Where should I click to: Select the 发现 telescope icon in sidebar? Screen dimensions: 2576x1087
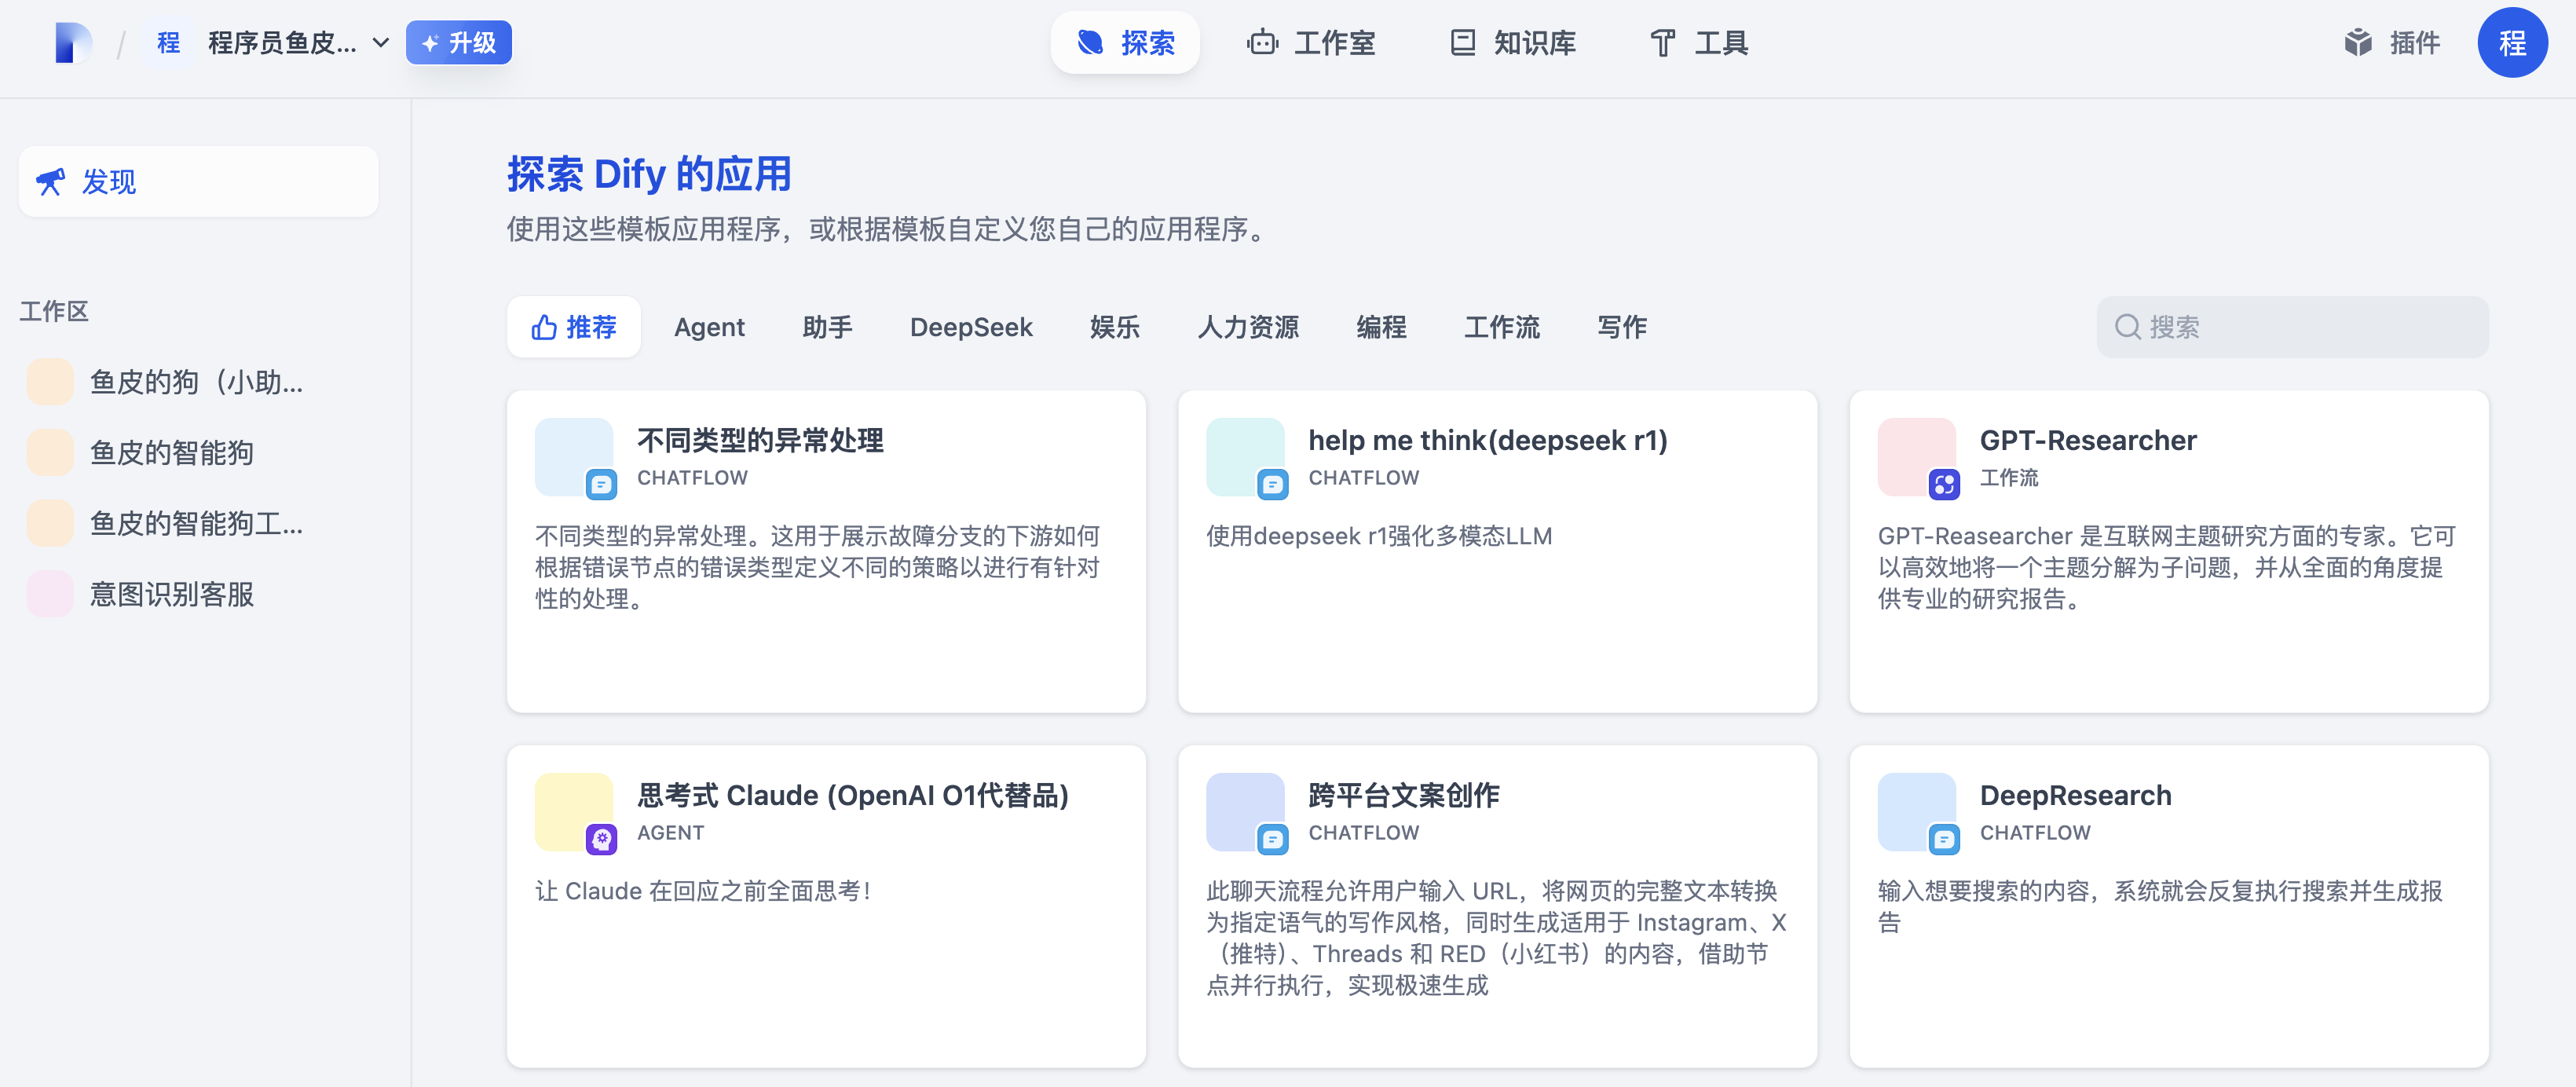[x=50, y=182]
